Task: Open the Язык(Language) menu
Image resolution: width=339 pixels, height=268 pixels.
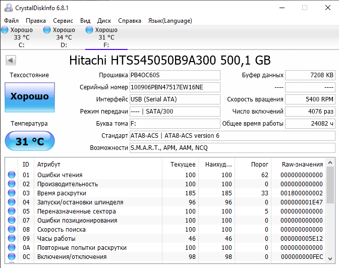Action: coord(170,21)
